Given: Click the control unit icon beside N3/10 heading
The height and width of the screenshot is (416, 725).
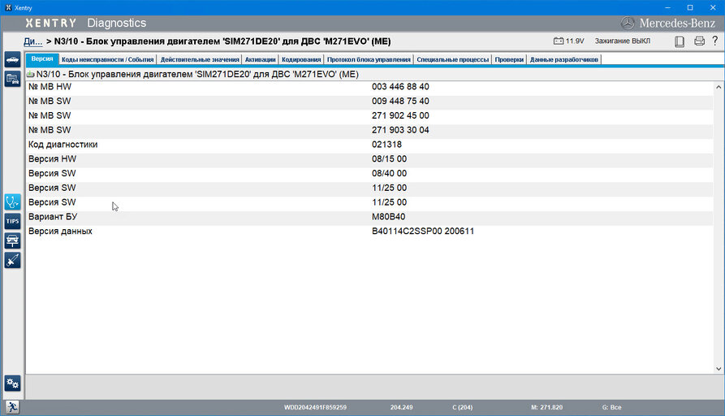Looking at the screenshot, I should coord(31,74).
